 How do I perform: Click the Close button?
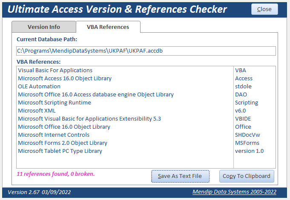pyautogui.click(x=264, y=9)
